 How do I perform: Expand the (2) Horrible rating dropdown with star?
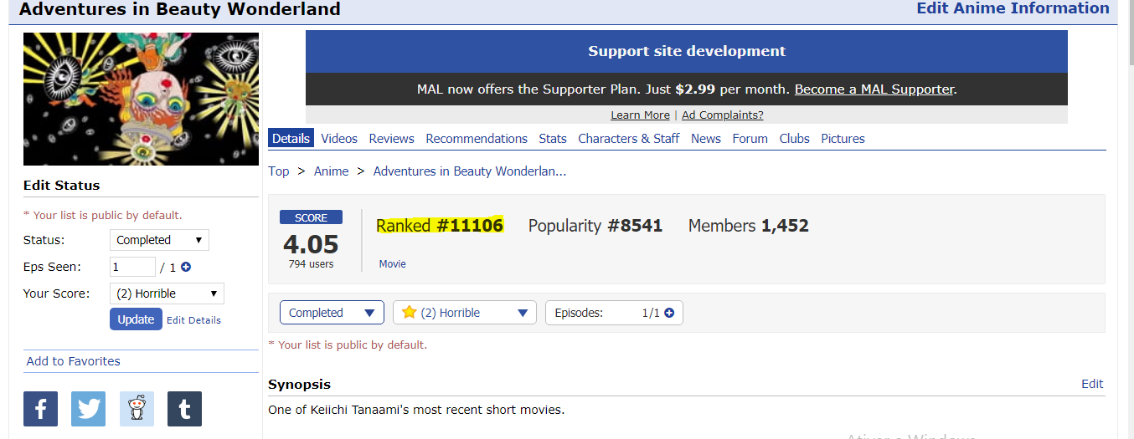pos(464,313)
